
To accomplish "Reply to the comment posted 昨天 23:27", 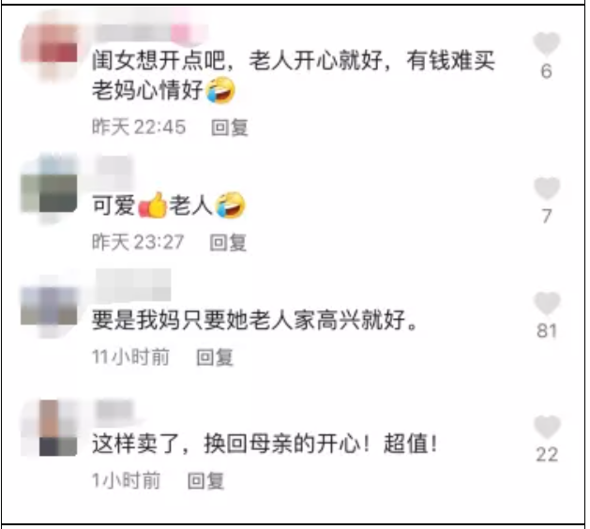I will click(x=228, y=242).
